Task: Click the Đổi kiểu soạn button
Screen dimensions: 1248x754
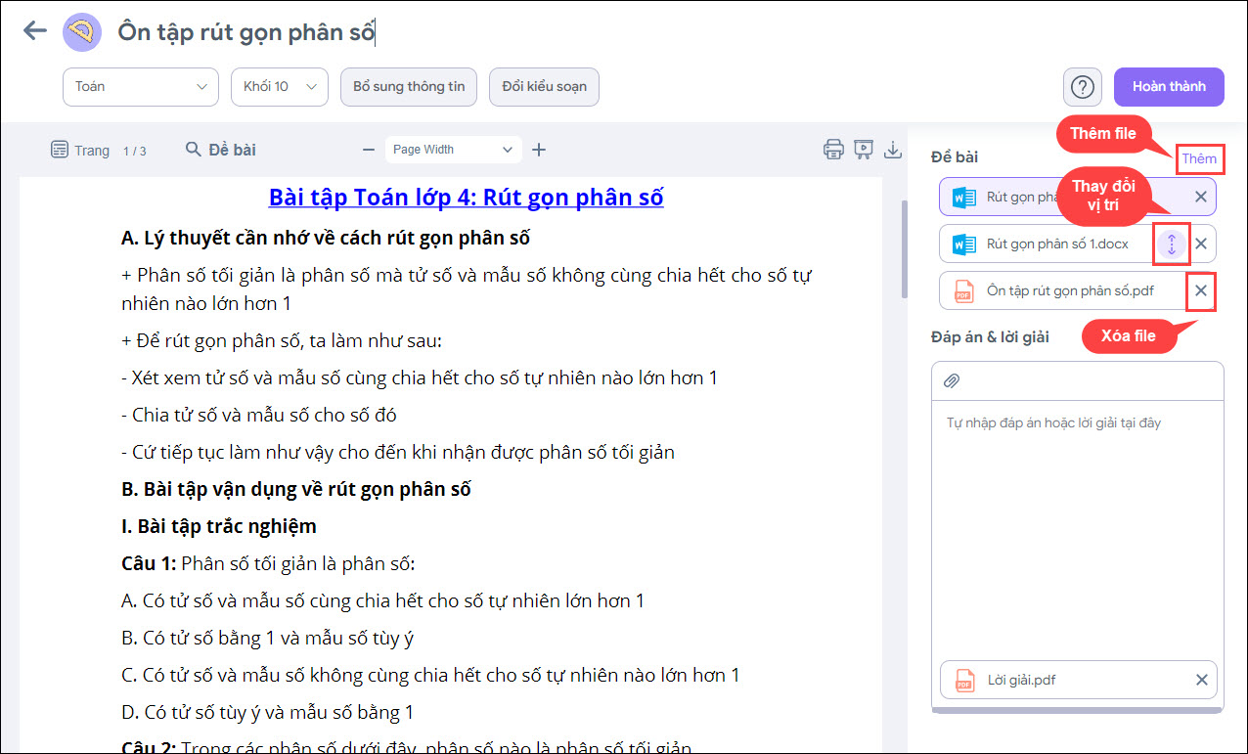Action: [544, 86]
